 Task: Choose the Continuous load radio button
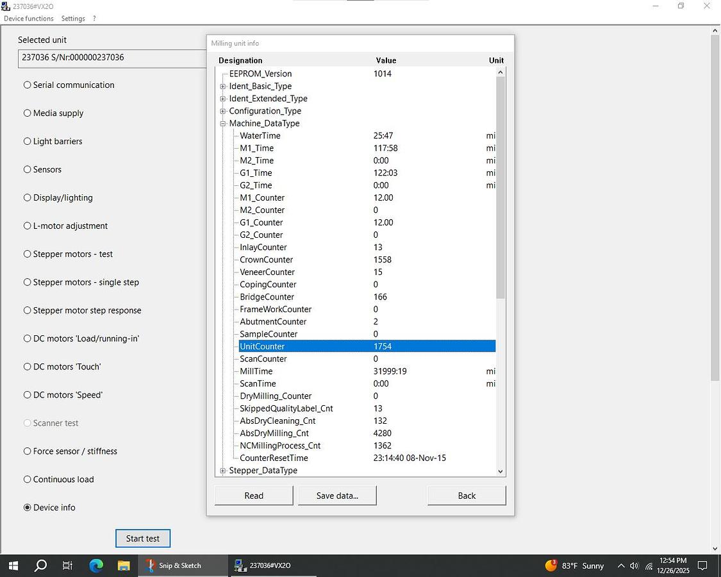28,480
